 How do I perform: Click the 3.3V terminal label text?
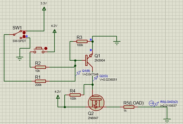[44, 4]
